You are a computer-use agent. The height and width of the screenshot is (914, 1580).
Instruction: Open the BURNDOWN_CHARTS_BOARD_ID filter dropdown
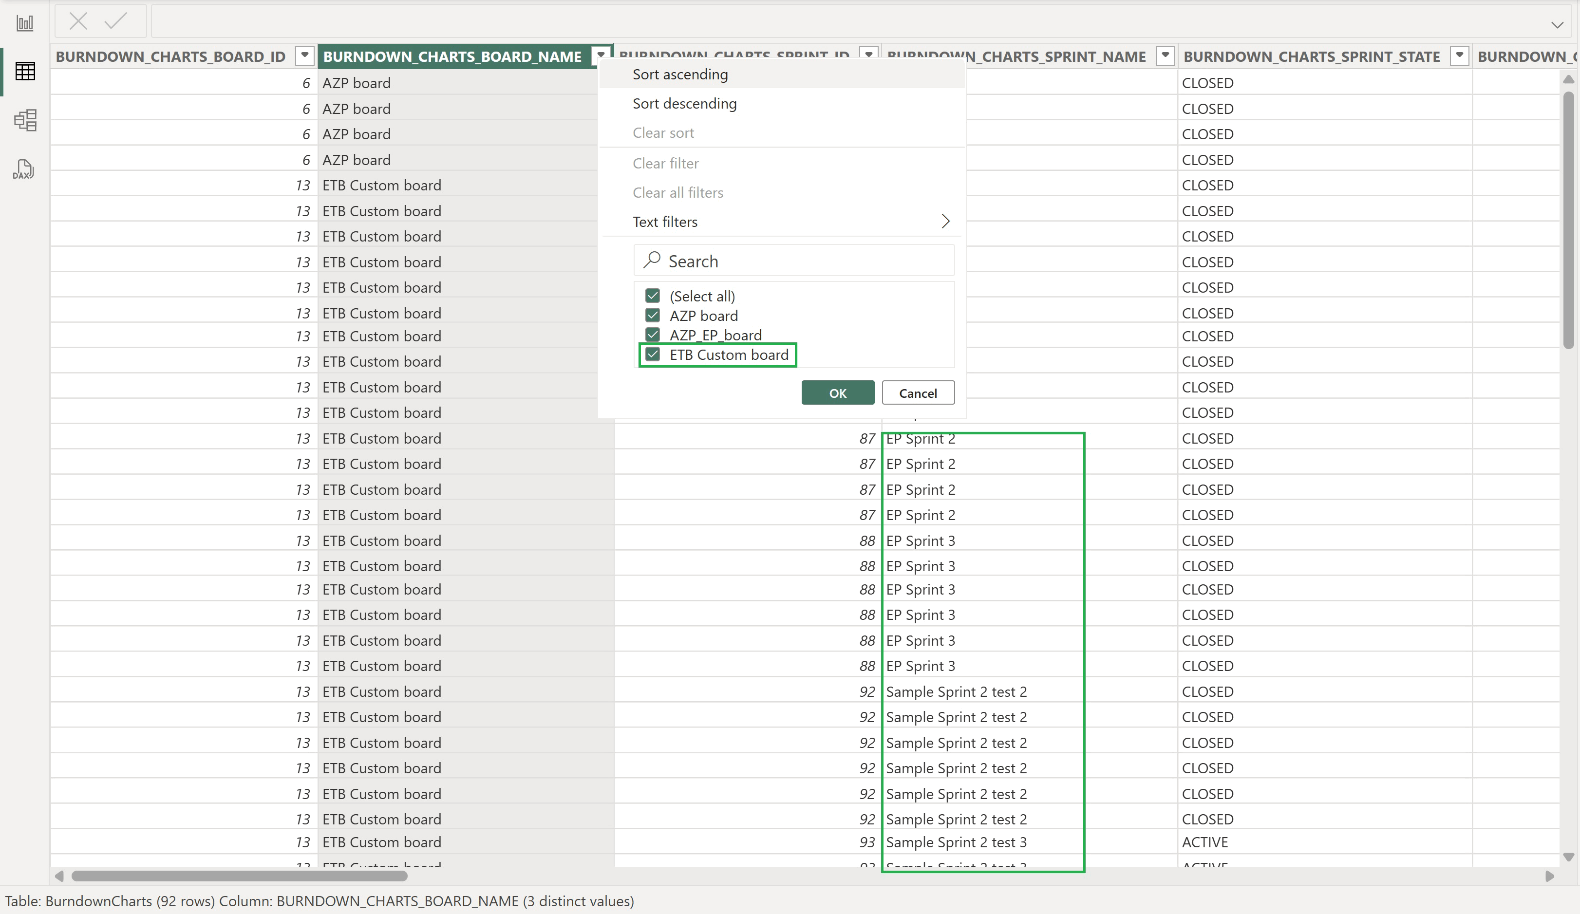tap(304, 56)
